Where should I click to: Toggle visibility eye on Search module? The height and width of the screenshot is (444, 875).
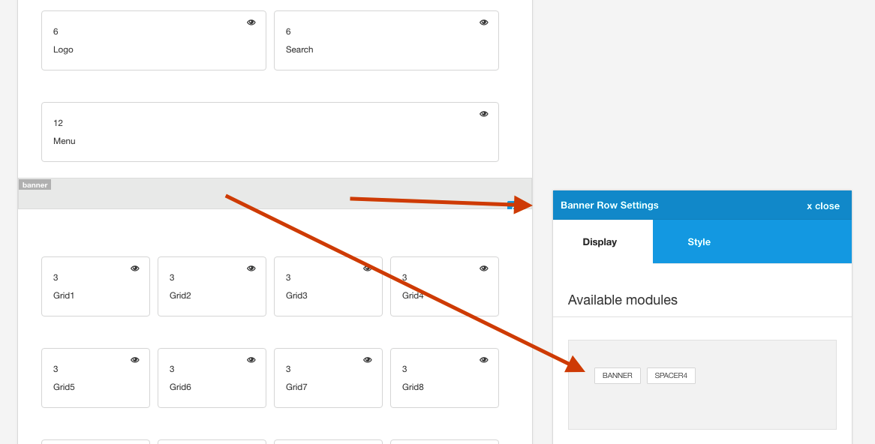[x=484, y=22]
